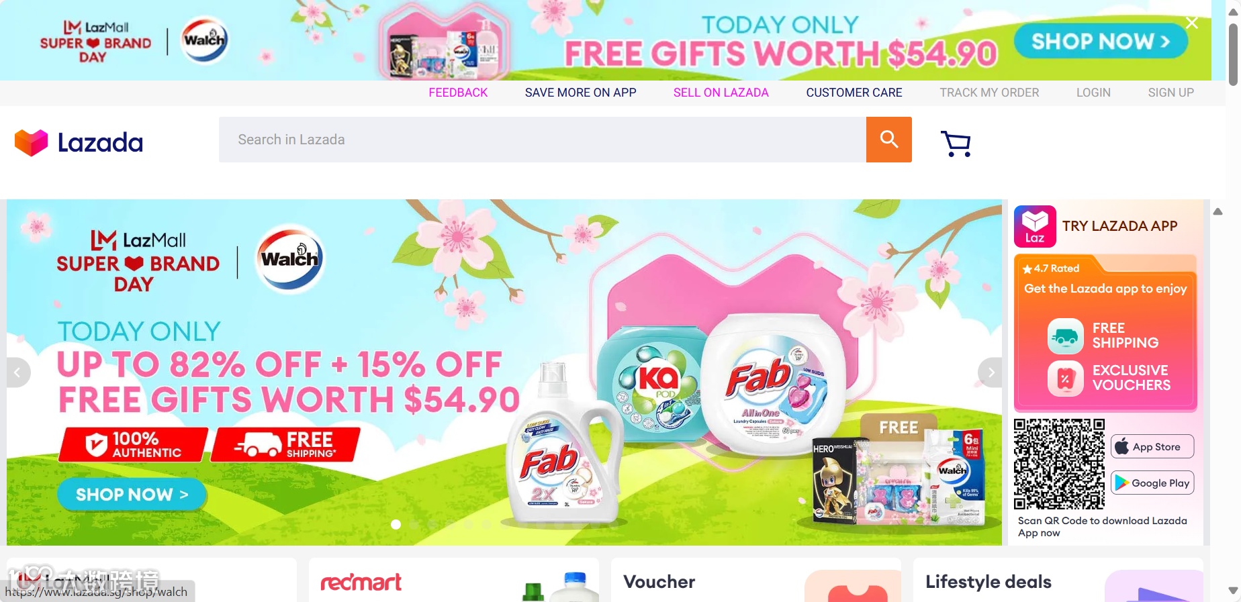Select the first carousel dot indicator
Viewport: 1241px width, 602px height.
tap(396, 524)
